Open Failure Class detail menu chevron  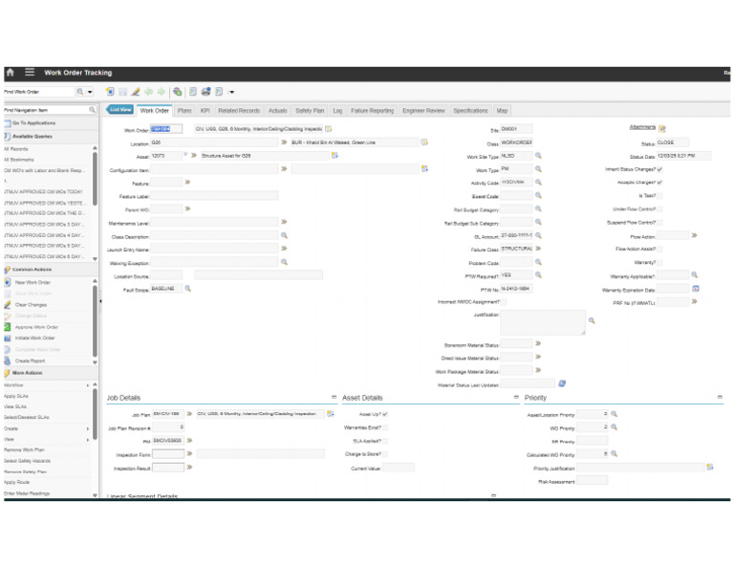(x=538, y=249)
